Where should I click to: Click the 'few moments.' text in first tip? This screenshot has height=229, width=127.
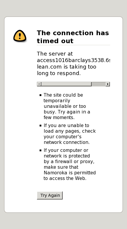(x=59, y=117)
